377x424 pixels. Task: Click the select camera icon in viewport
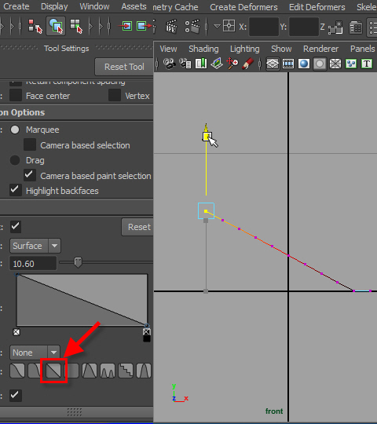pos(170,64)
